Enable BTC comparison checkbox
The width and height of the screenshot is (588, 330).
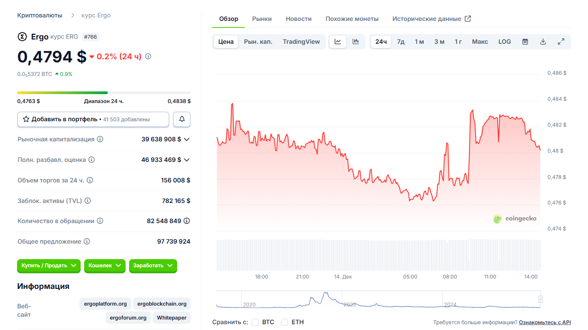pyautogui.click(x=255, y=322)
